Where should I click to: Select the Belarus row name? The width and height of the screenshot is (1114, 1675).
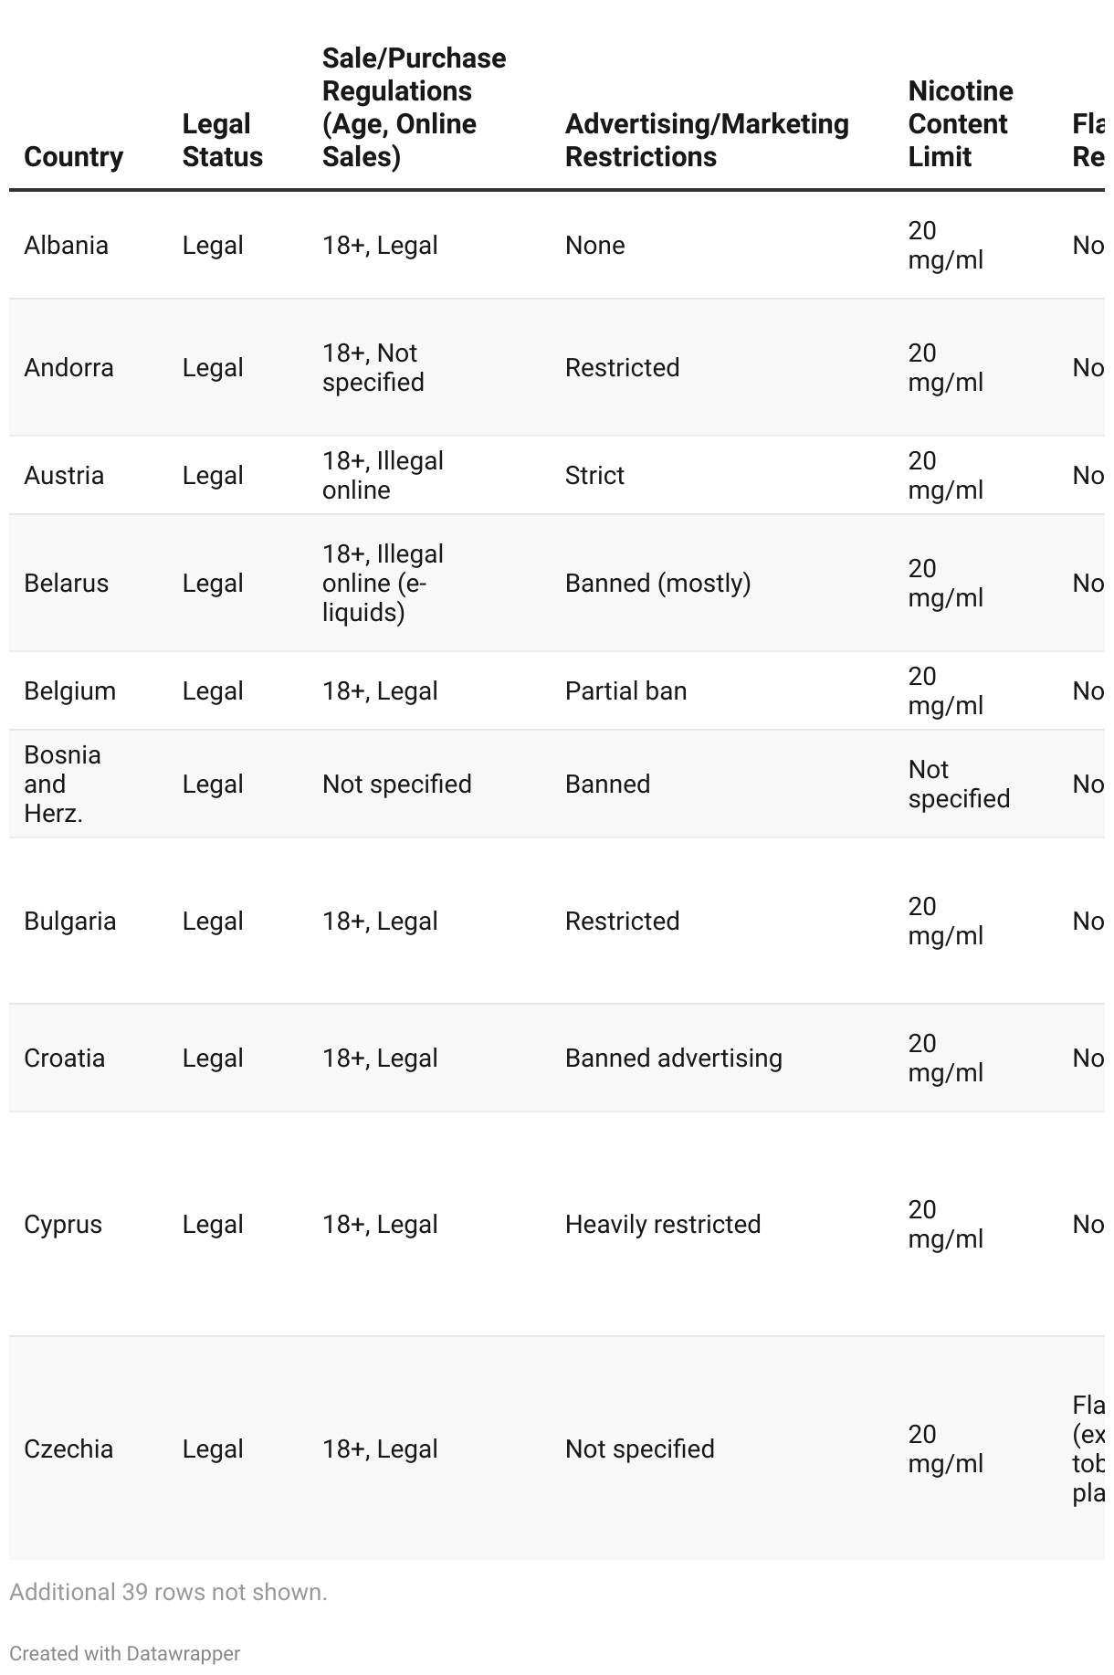point(66,584)
